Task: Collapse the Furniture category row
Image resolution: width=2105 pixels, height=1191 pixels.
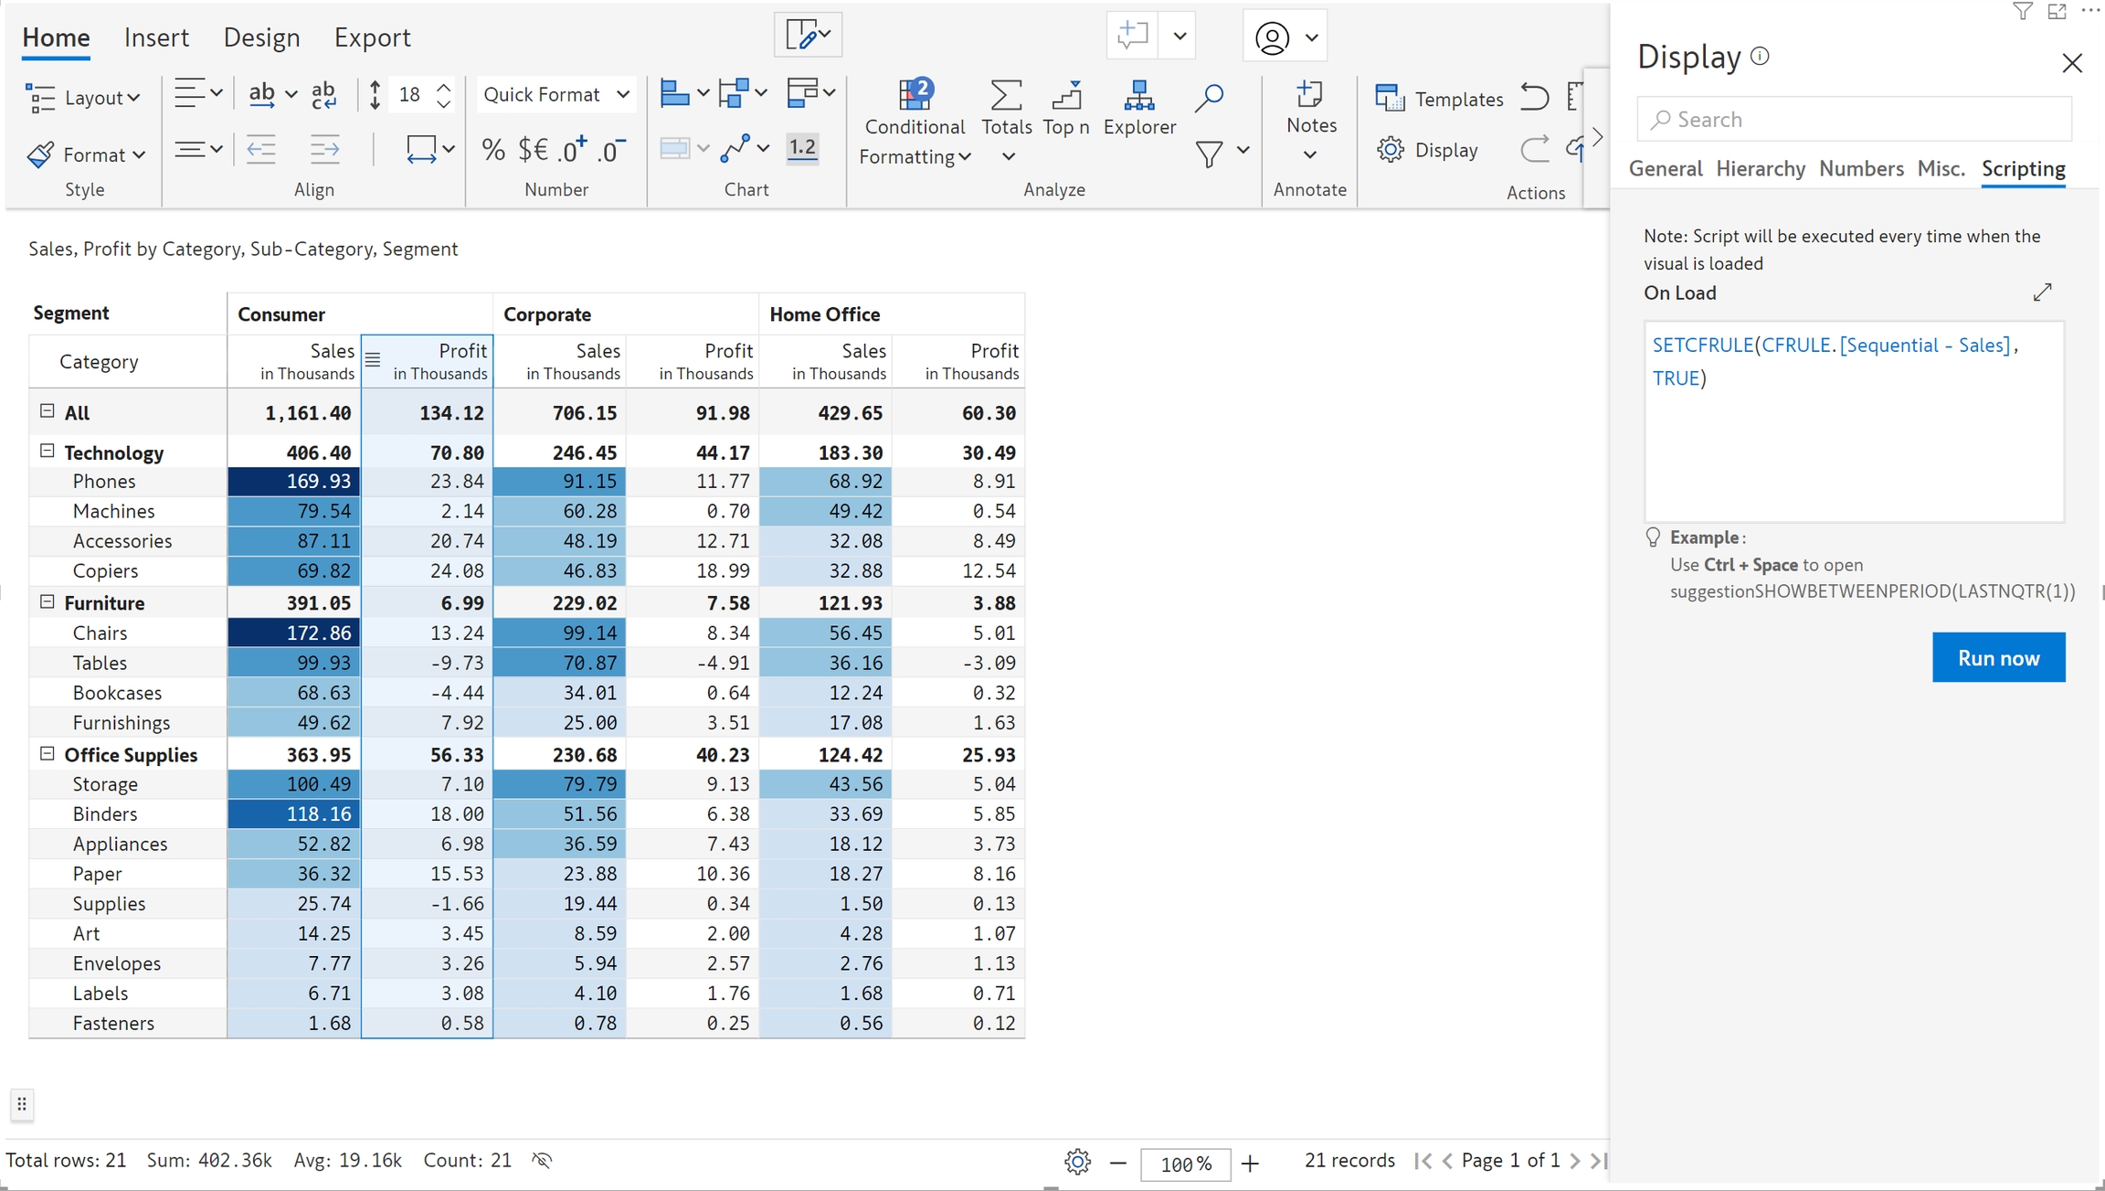Action: point(48,601)
